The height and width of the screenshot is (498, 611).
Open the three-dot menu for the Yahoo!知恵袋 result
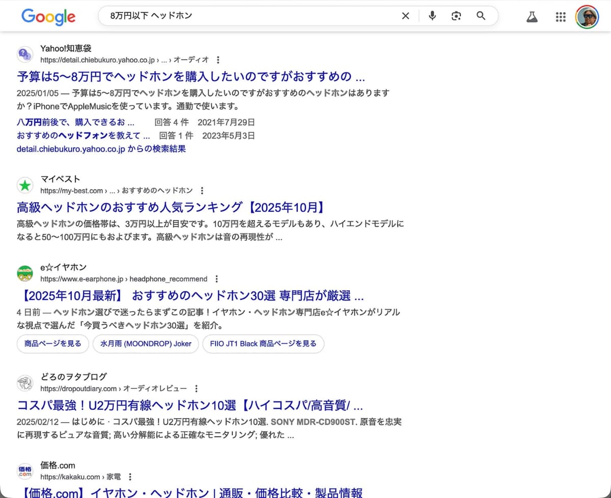click(x=218, y=60)
